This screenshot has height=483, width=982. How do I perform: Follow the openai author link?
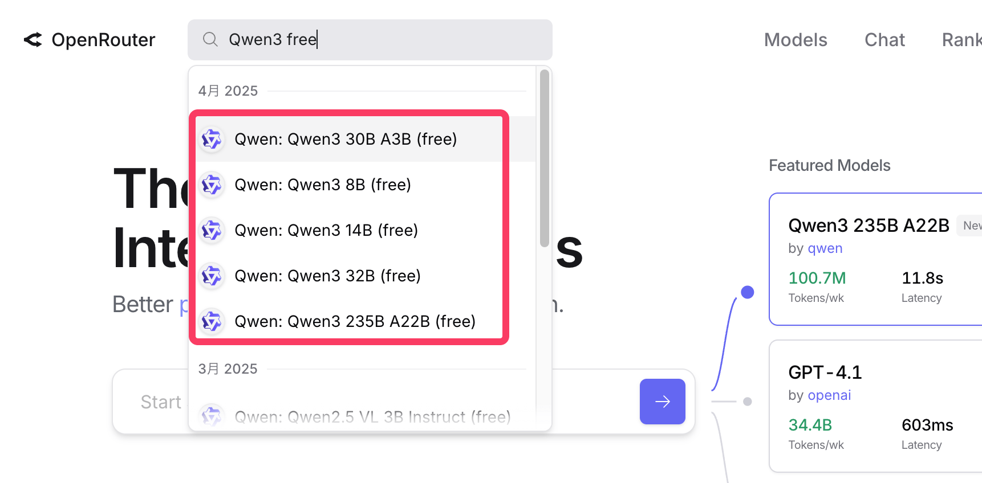point(829,395)
